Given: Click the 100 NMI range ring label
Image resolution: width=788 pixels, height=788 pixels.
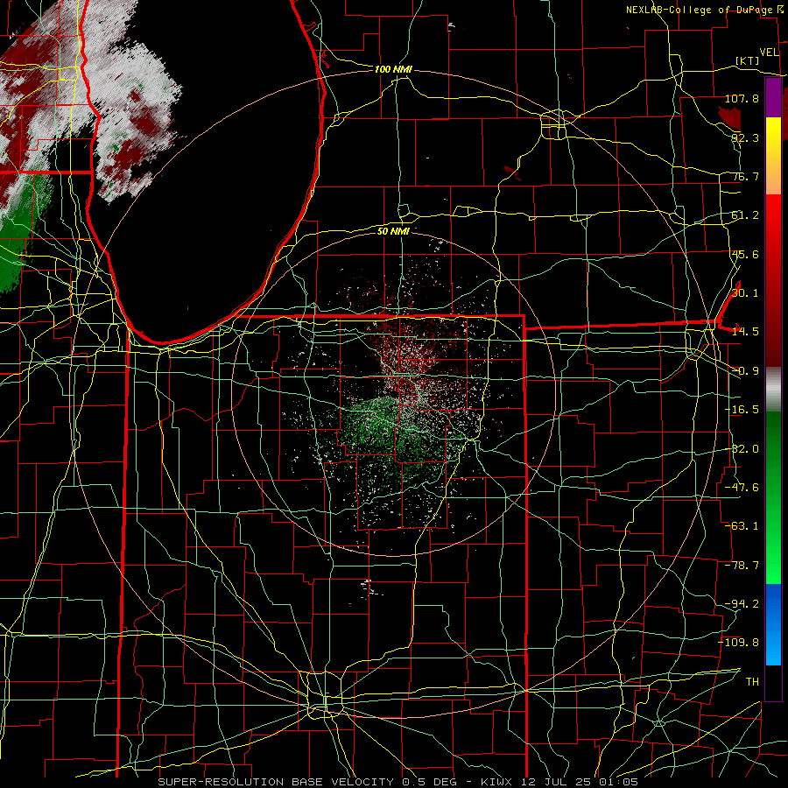Looking at the screenshot, I should tap(393, 69).
